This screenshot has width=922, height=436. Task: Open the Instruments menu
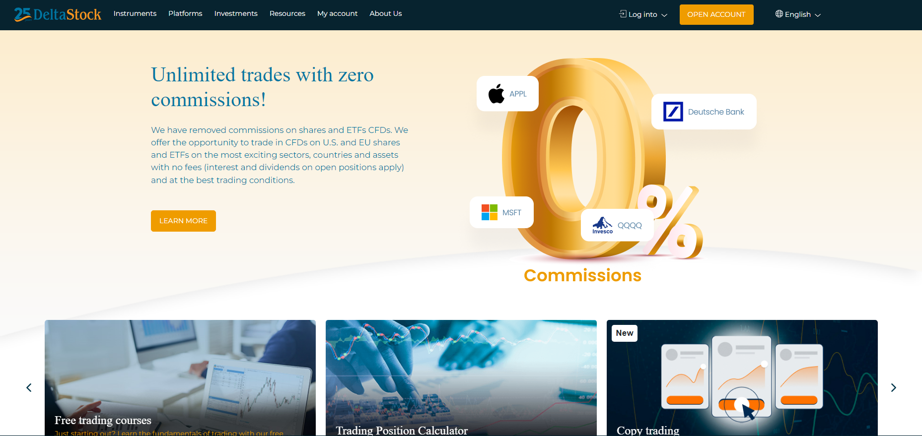135,13
